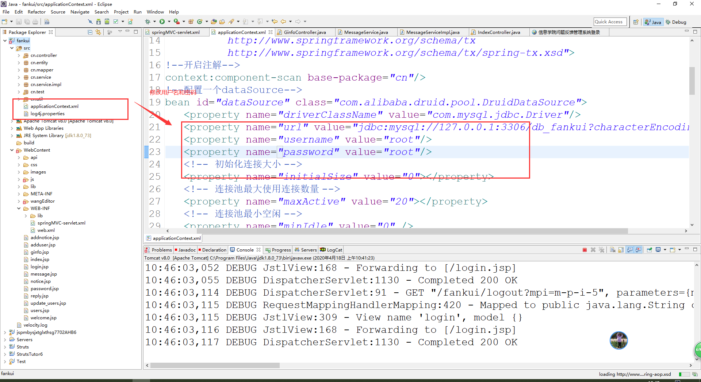Toggle Scroll Lock in Console toolbar

tap(621, 250)
